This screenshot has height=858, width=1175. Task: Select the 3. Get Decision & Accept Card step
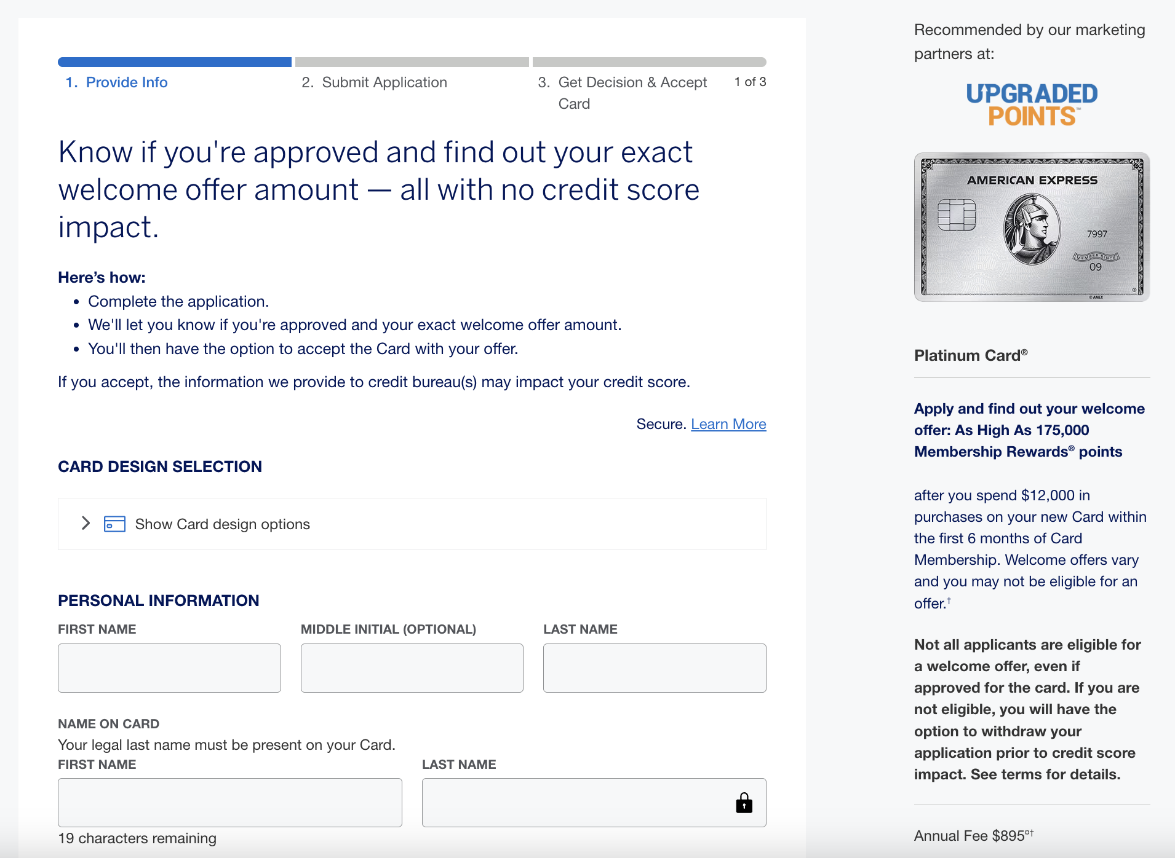623,93
